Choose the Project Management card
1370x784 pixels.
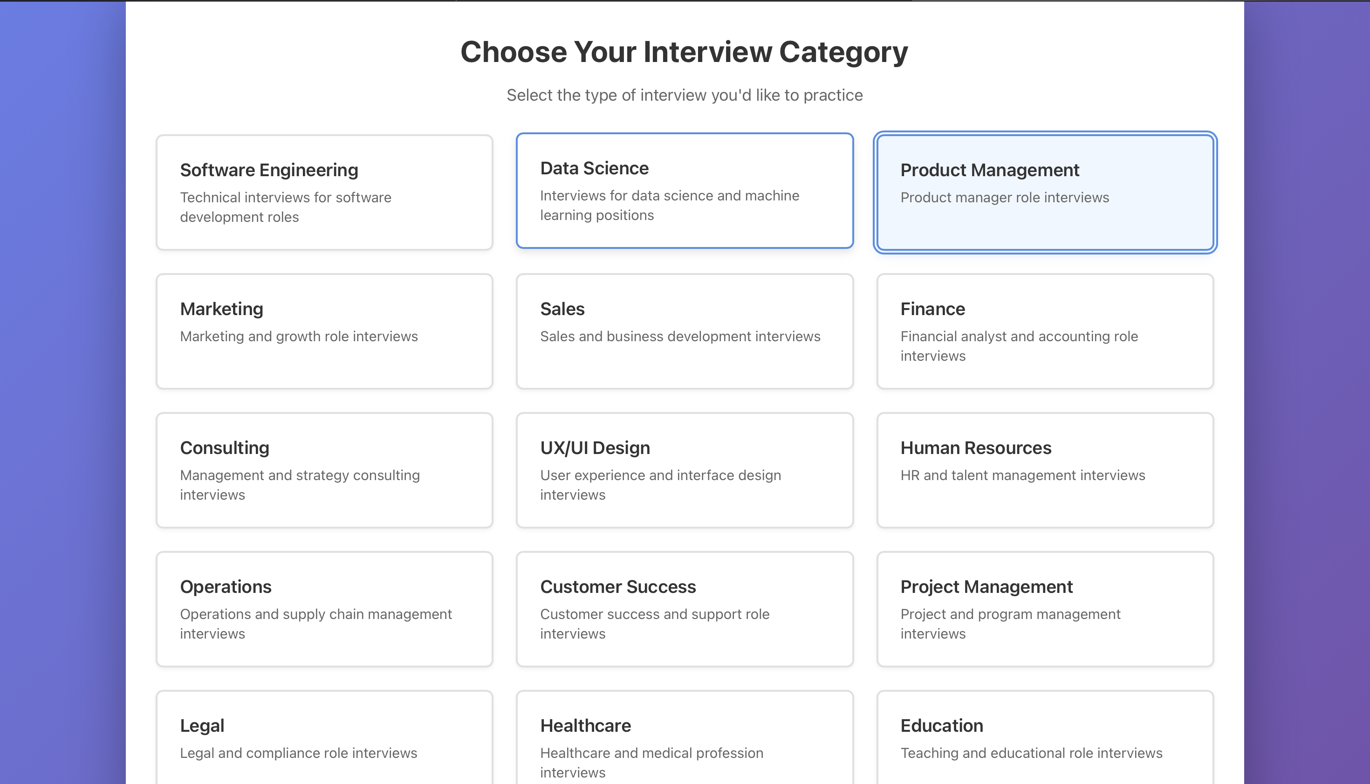coord(1044,609)
